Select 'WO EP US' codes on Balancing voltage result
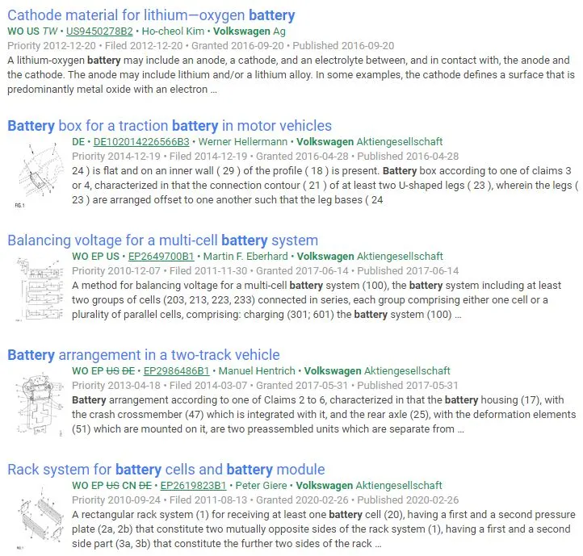 point(95,257)
